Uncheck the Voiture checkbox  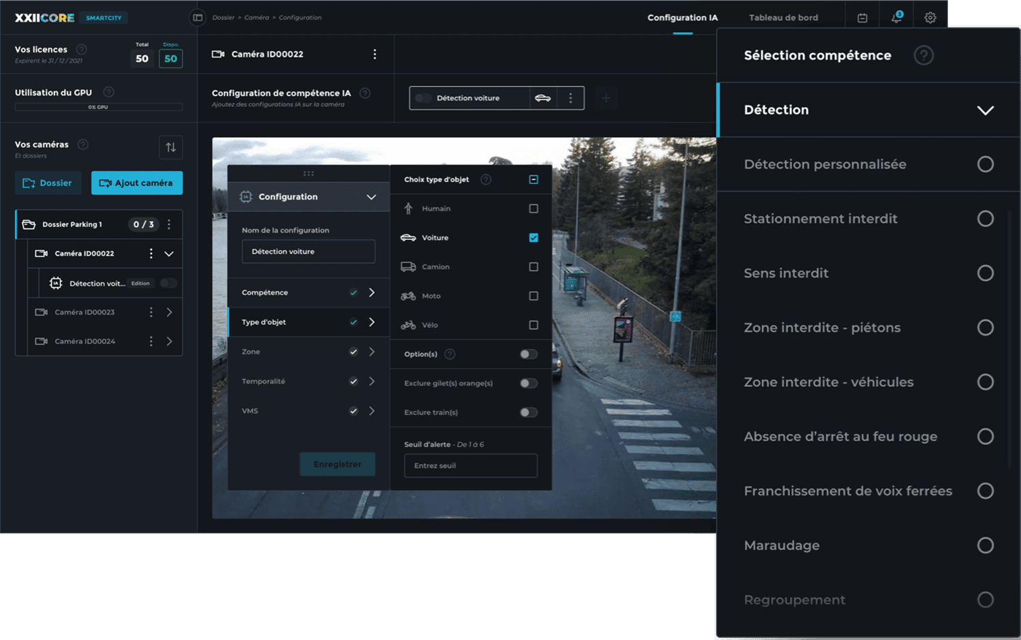pyautogui.click(x=534, y=238)
